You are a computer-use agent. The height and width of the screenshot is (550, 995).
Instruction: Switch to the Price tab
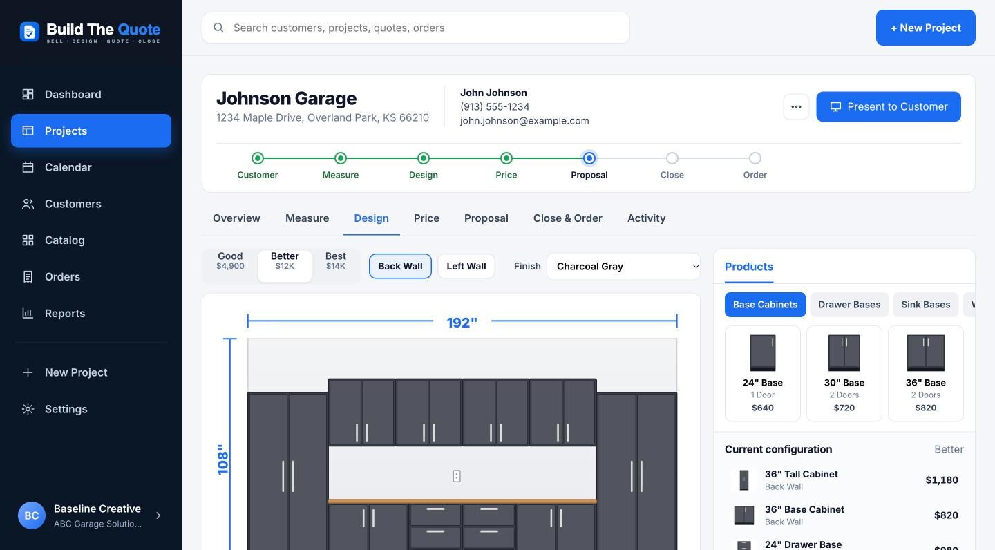(x=426, y=218)
